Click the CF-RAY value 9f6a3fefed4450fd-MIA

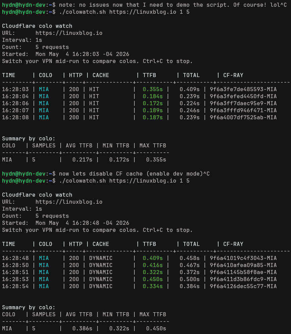(x=243, y=96)
